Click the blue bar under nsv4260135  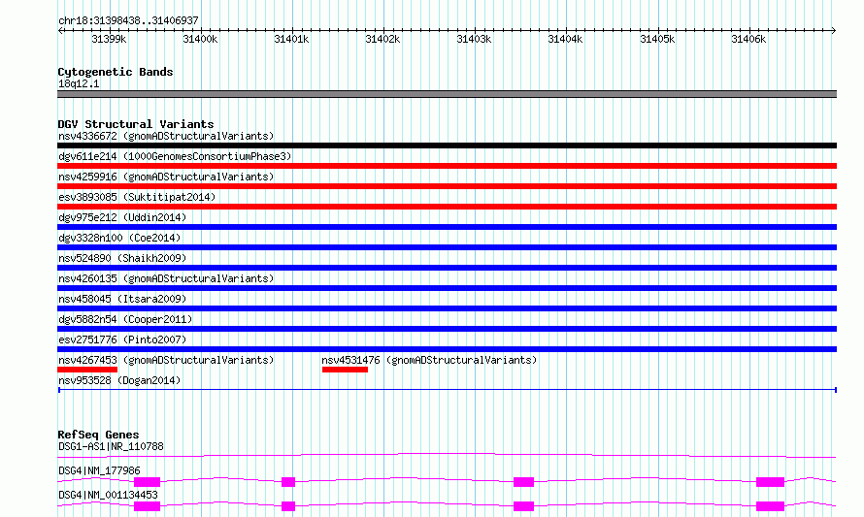pos(447,288)
